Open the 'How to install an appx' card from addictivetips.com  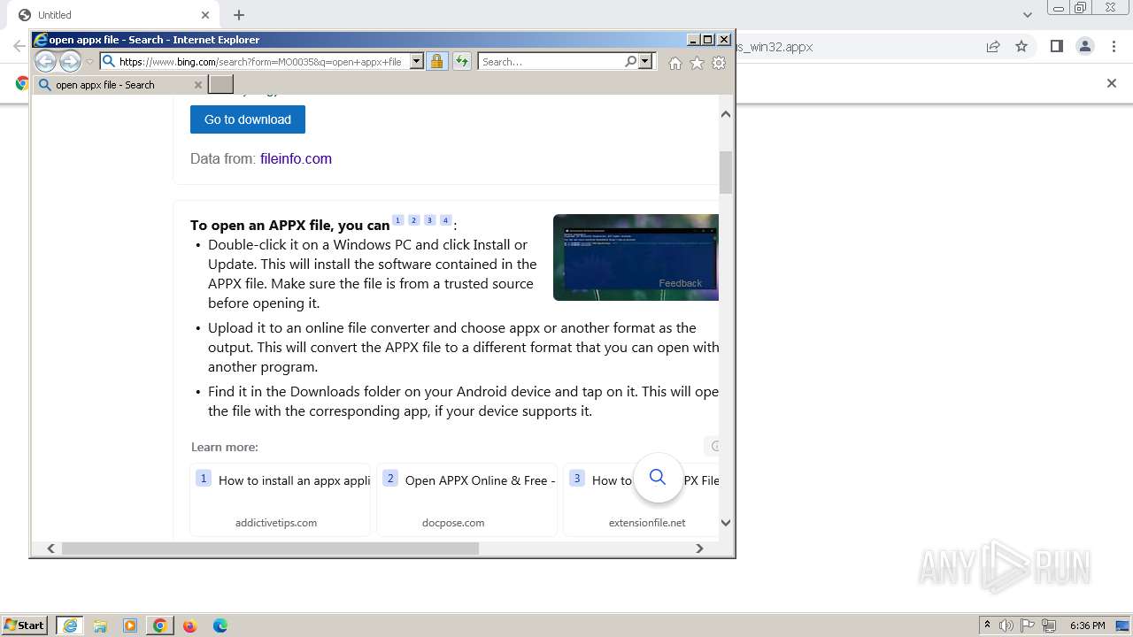(x=280, y=500)
